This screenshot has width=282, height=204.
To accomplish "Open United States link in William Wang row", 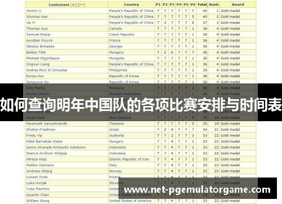I will click(130, 201).
